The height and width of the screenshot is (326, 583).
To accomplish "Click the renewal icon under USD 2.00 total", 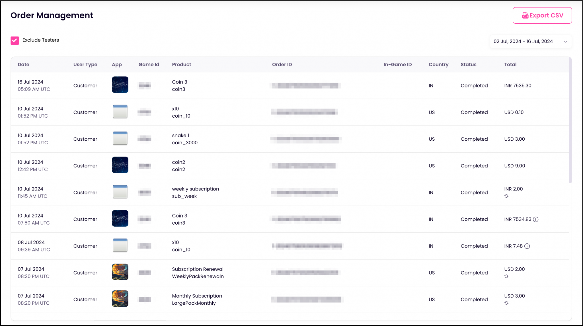I will point(506,276).
